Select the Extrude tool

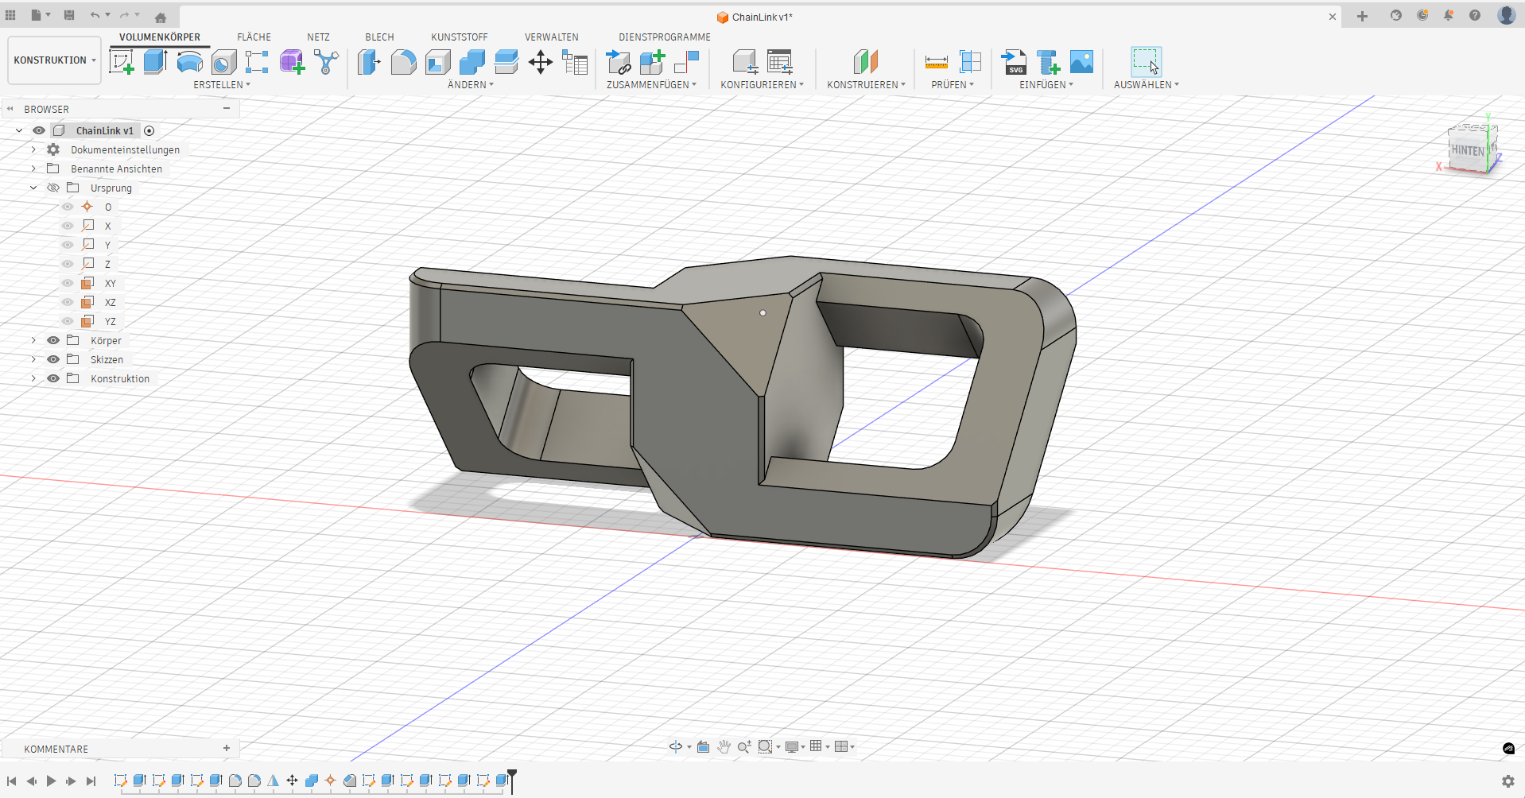[x=155, y=62]
